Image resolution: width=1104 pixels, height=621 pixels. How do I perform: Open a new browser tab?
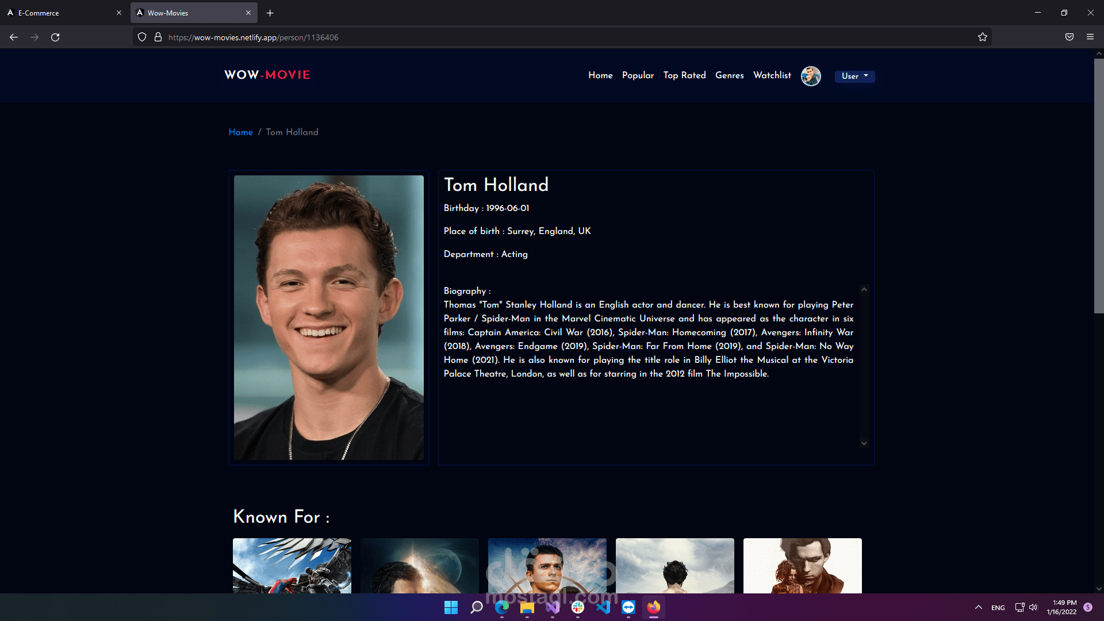(270, 13)
